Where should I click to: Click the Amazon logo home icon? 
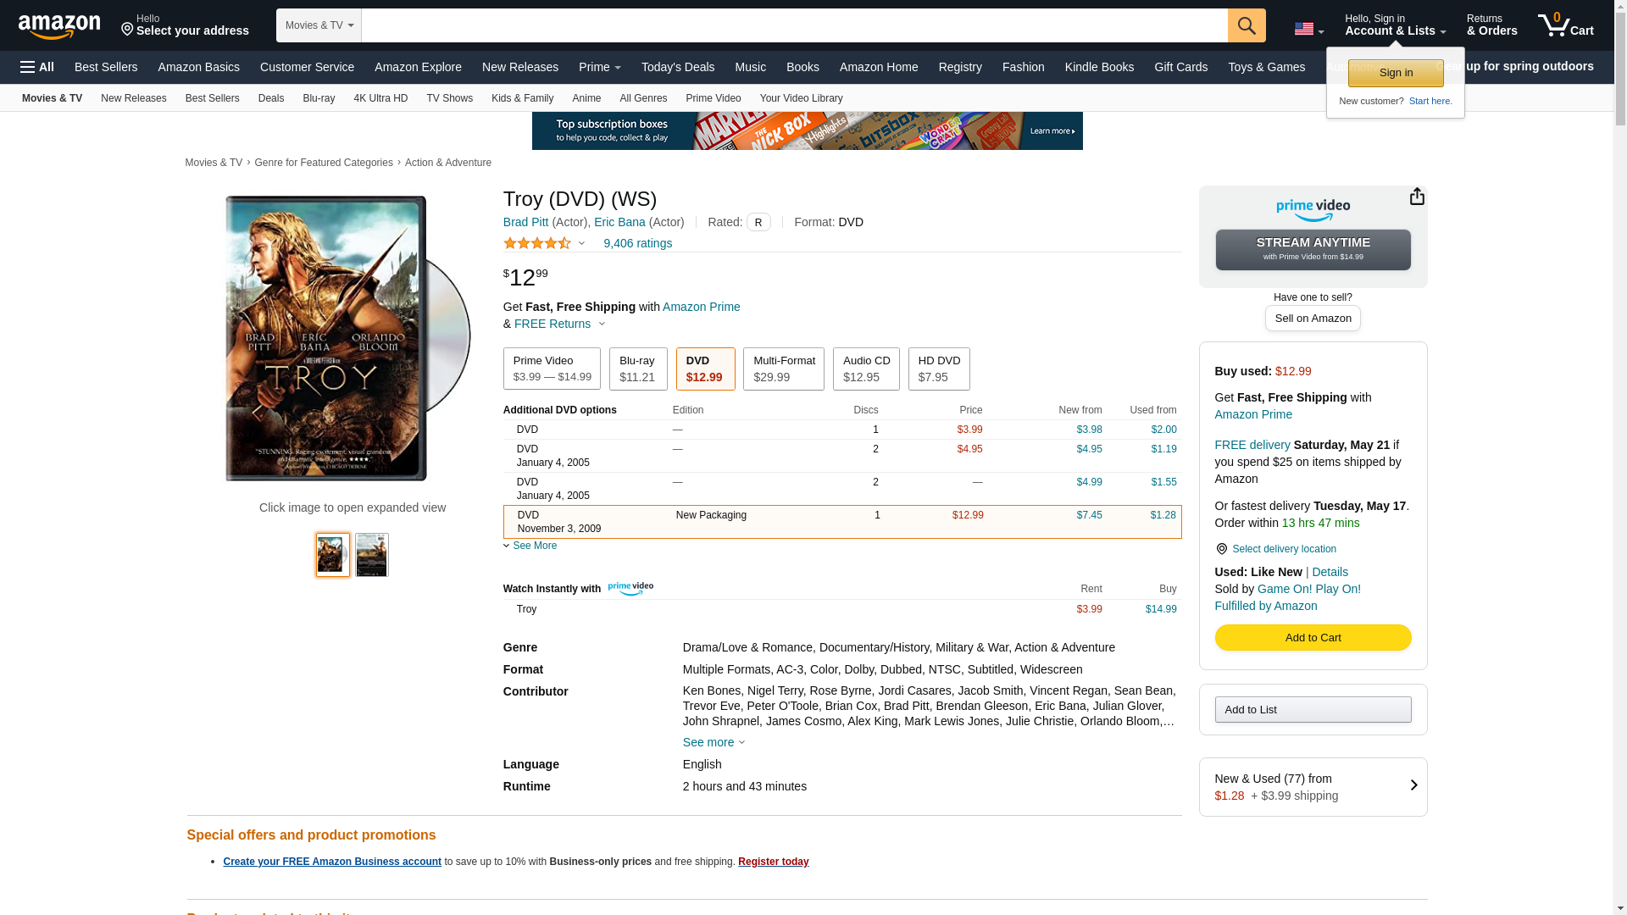pos(59,26)
